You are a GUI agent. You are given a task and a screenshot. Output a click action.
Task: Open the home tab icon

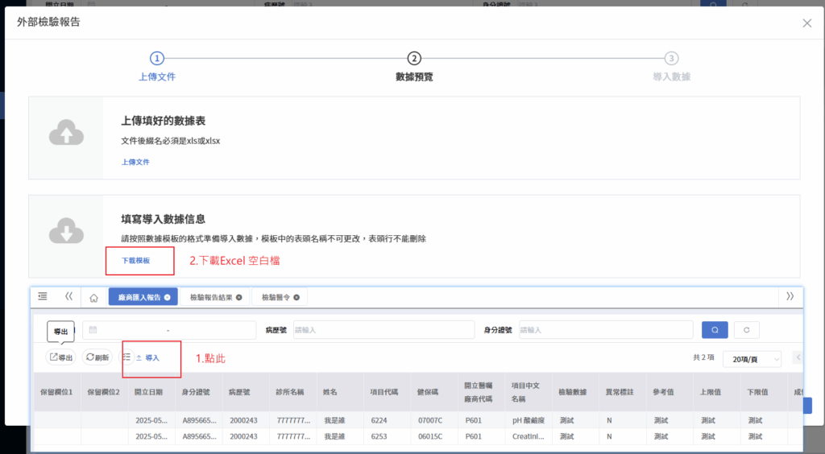point(93,298)
